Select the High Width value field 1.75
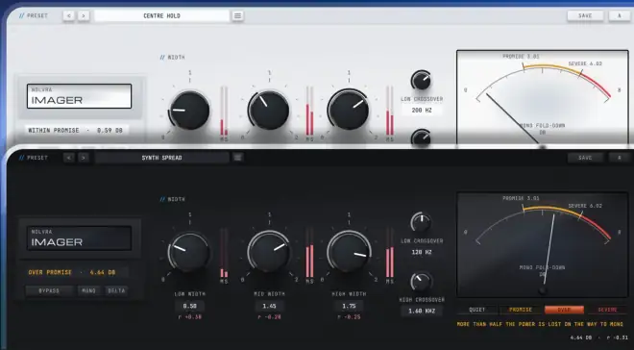This screenshot has width=634, height=350. click(349, 307)
